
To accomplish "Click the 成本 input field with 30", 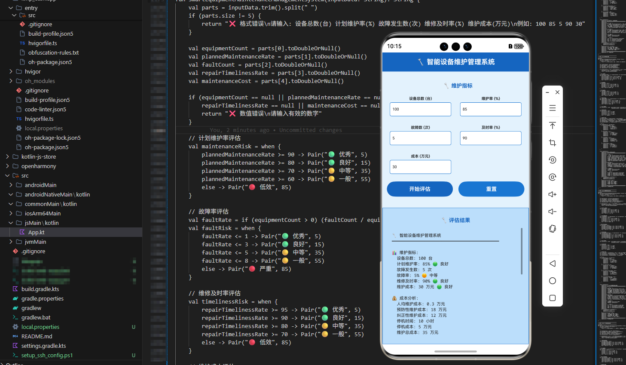I will pyautogui.click(x=420, y=167).
